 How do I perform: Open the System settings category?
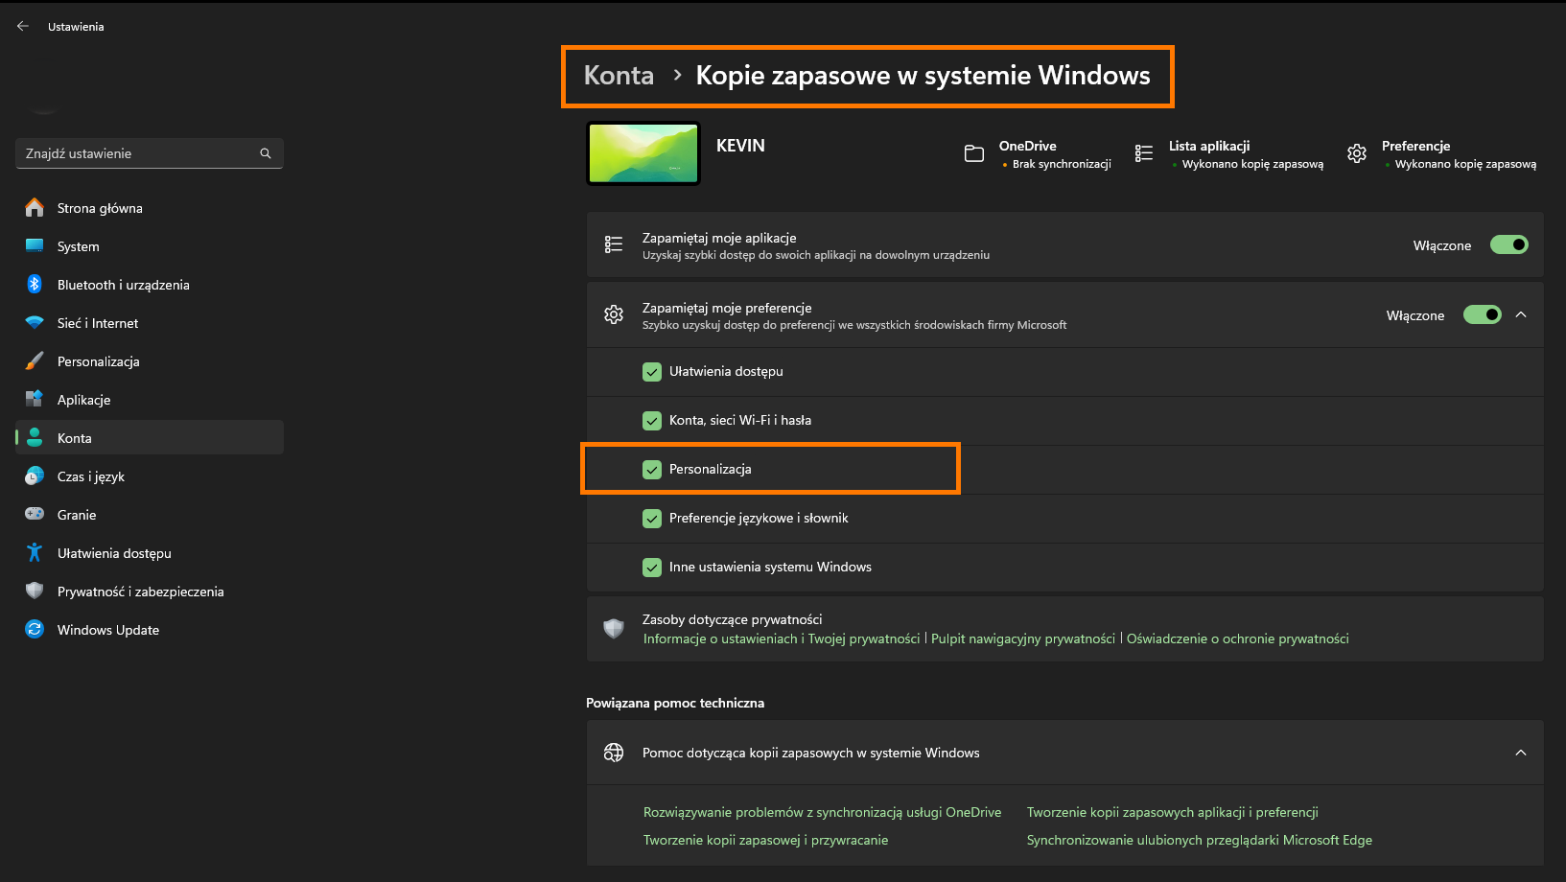pyautogui.click(x=150, y=246)
